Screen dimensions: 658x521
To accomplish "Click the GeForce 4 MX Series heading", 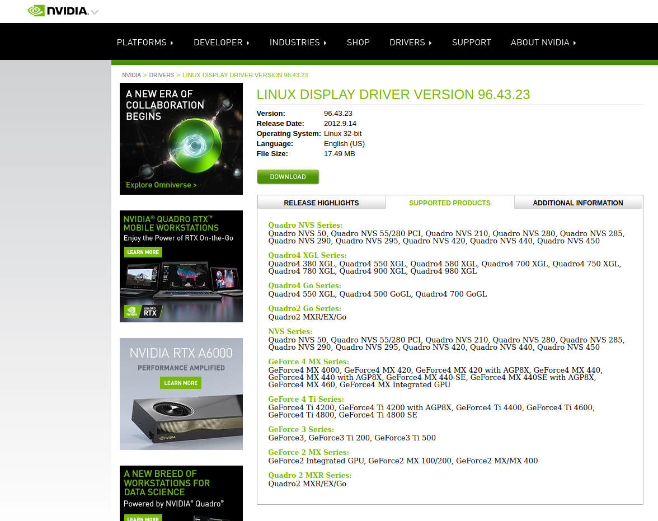I will pos(308,362).
